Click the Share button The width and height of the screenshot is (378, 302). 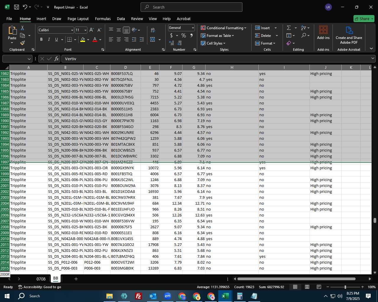pos(364,19)
